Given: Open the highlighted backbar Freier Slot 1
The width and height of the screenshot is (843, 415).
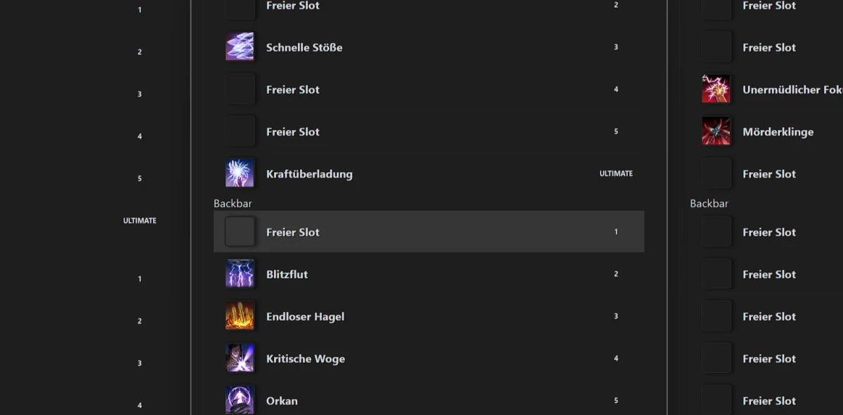Looking at the screenshot, I should coord(429,232).
